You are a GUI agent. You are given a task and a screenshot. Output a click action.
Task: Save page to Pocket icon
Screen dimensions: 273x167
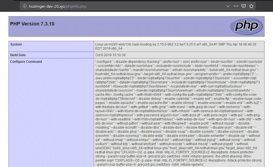[x=244, y=6]
